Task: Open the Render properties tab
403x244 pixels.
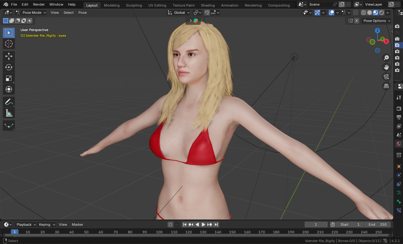Action: pyautogui.click(x=399, y=108)
